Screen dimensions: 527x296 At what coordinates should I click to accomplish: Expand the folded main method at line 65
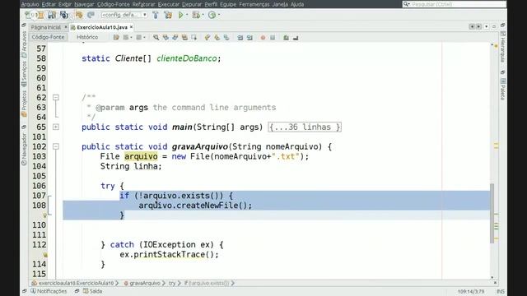pos(56,127)
